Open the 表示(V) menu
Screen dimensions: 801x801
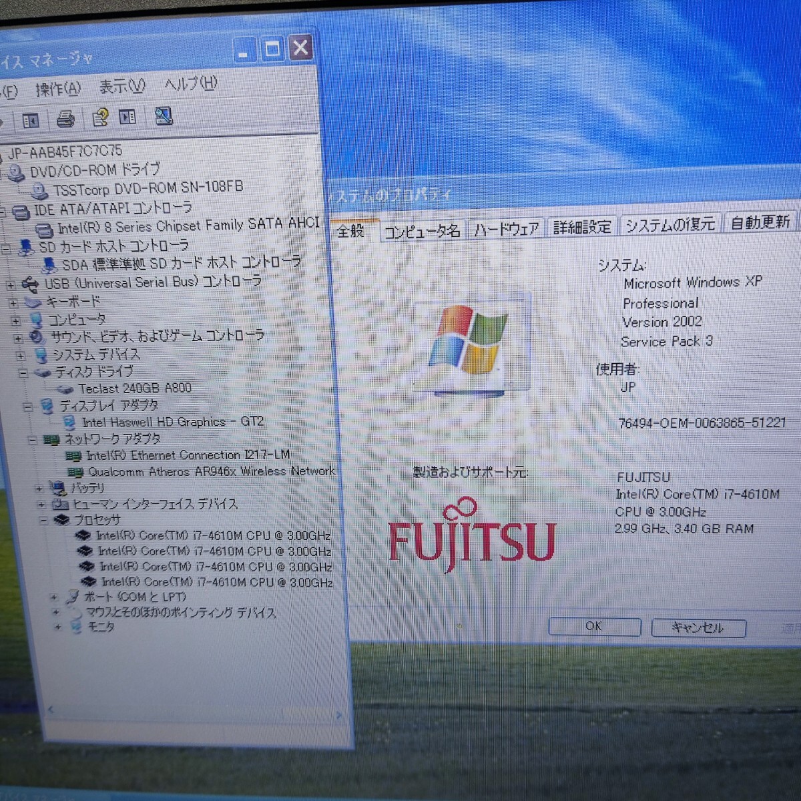[x=121, y=86]
